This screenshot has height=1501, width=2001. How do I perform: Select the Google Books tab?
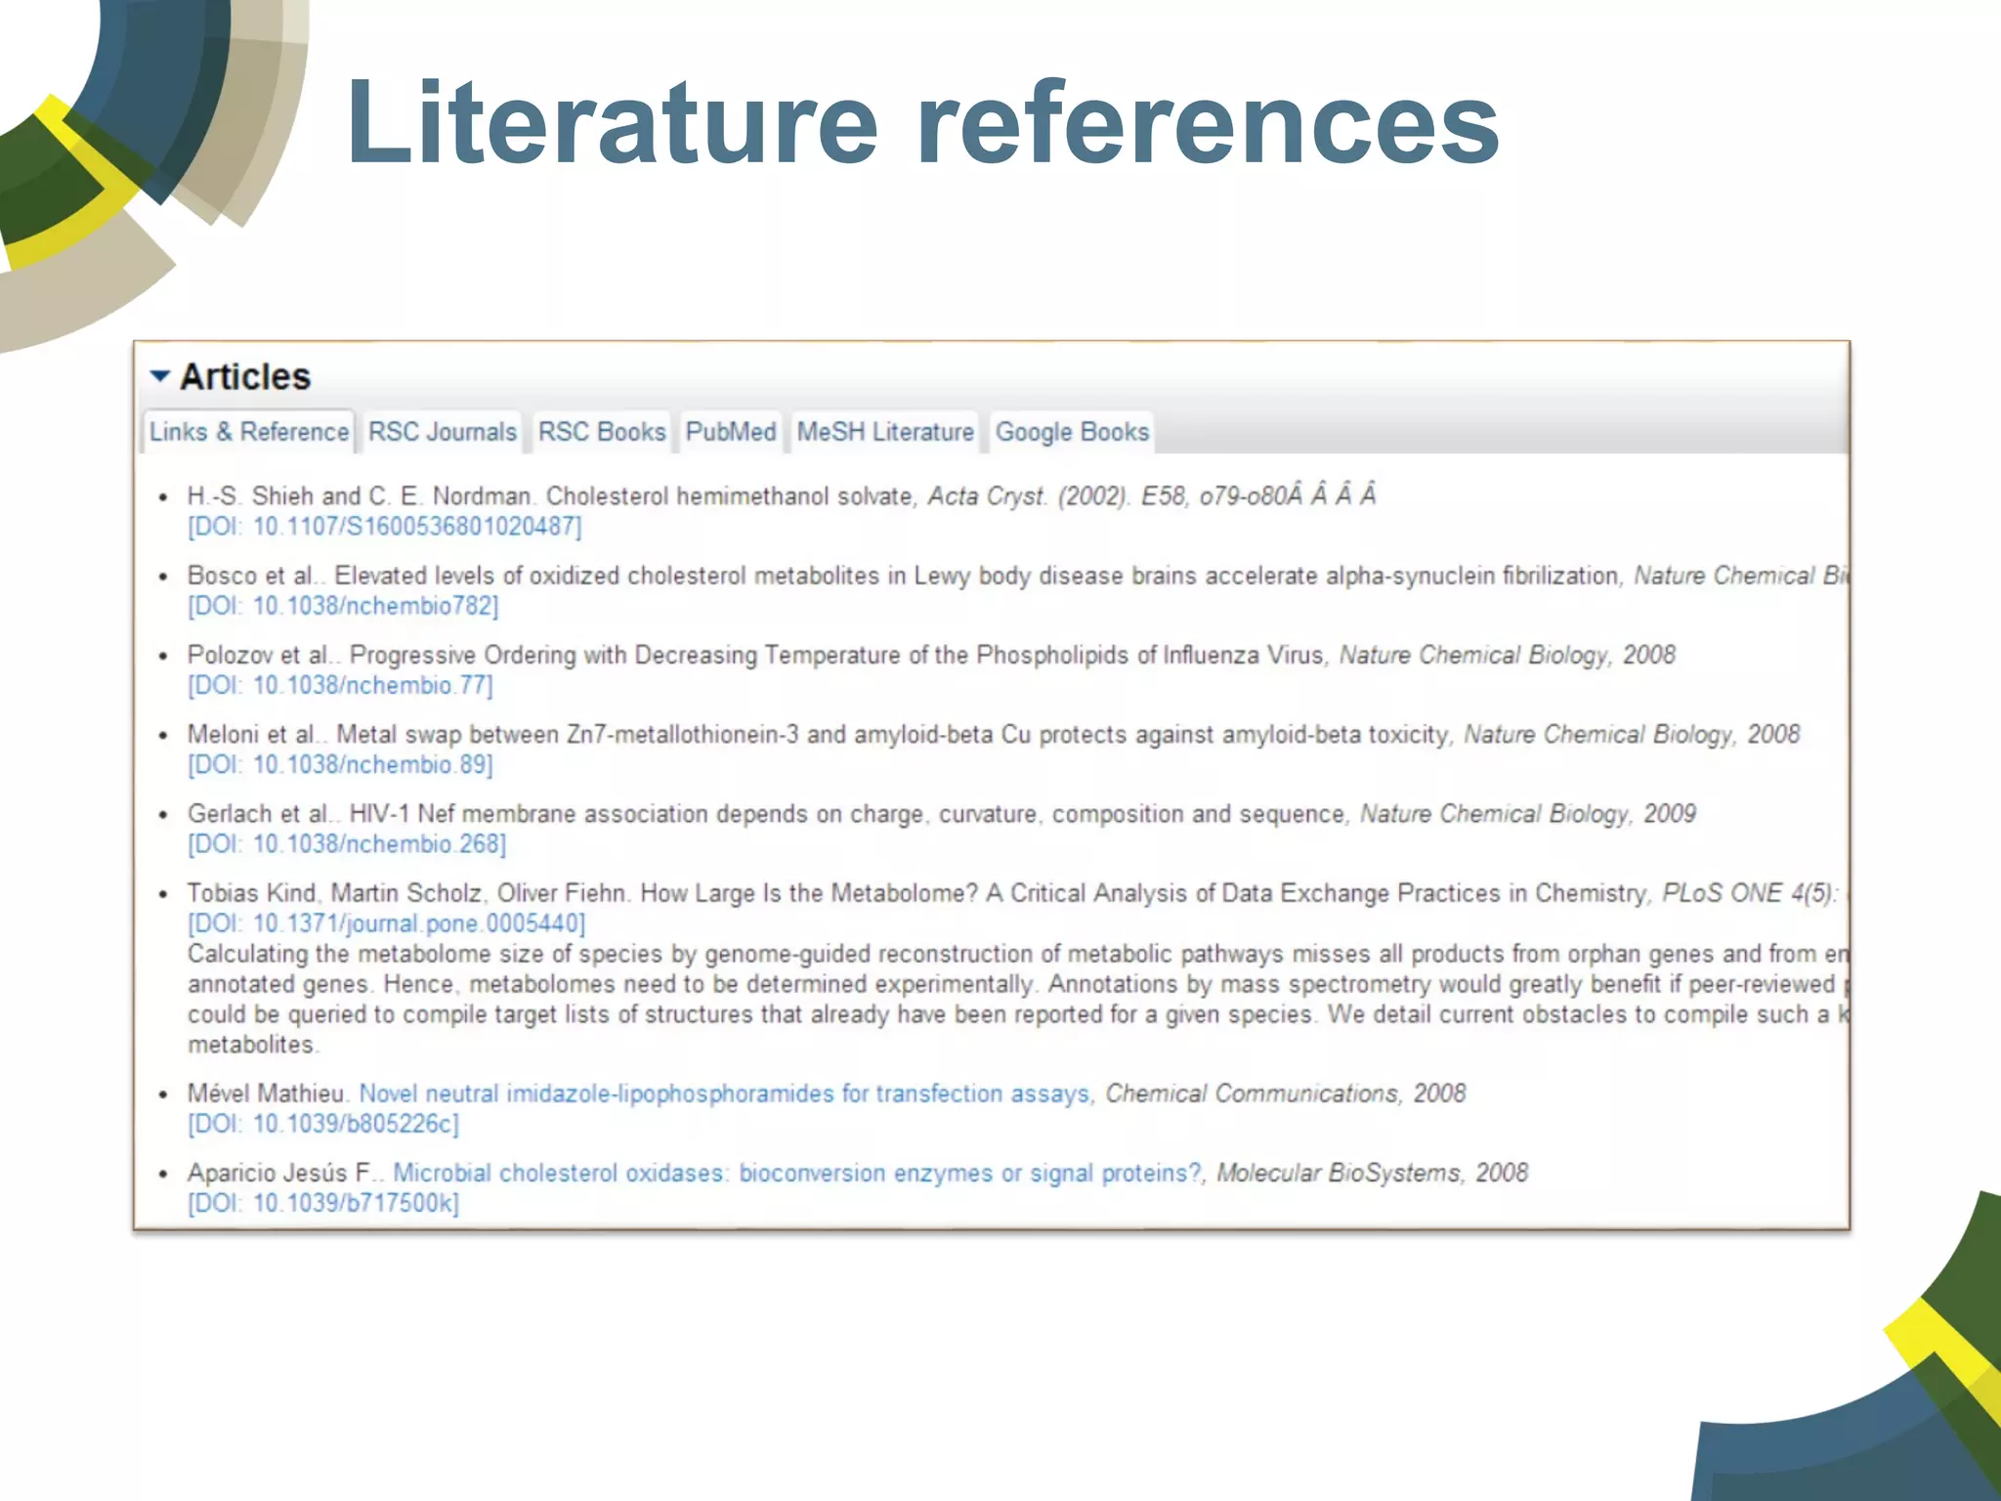tap(1072, 432)
